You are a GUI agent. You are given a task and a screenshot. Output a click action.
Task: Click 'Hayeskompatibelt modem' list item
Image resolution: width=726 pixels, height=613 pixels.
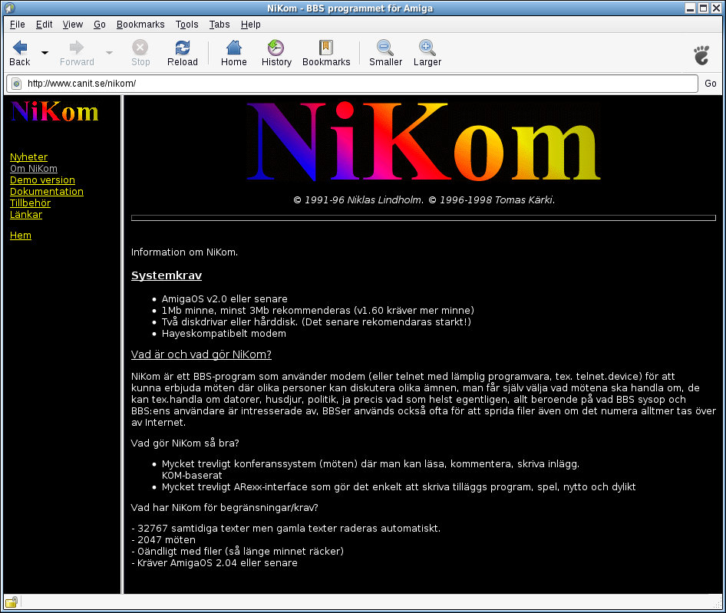[x=223, y=334]
